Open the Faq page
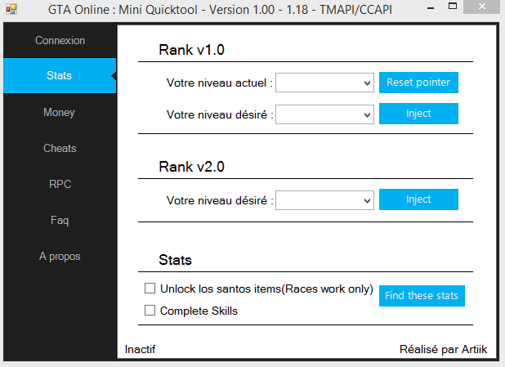This screenshot has height=367, width=505. [60, 220]
